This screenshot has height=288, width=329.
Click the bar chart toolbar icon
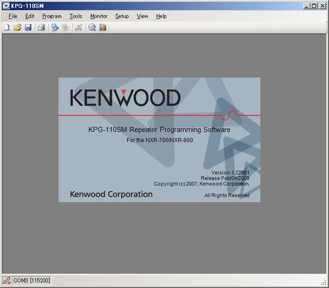coord(103,27)
